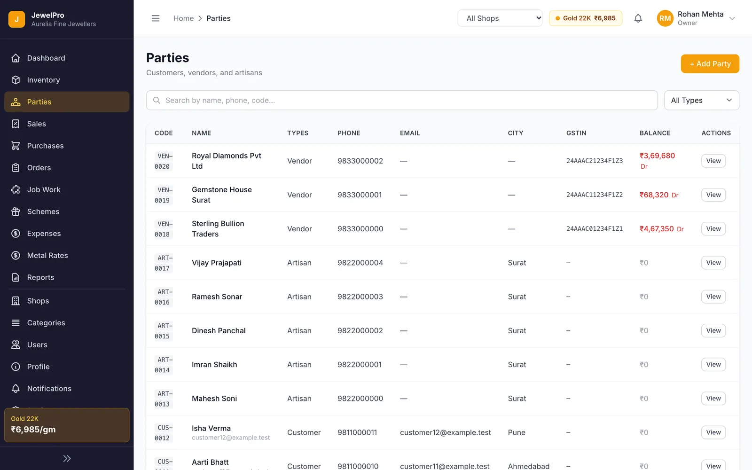Click the Job Work puzzle icon

click(16, 189)
